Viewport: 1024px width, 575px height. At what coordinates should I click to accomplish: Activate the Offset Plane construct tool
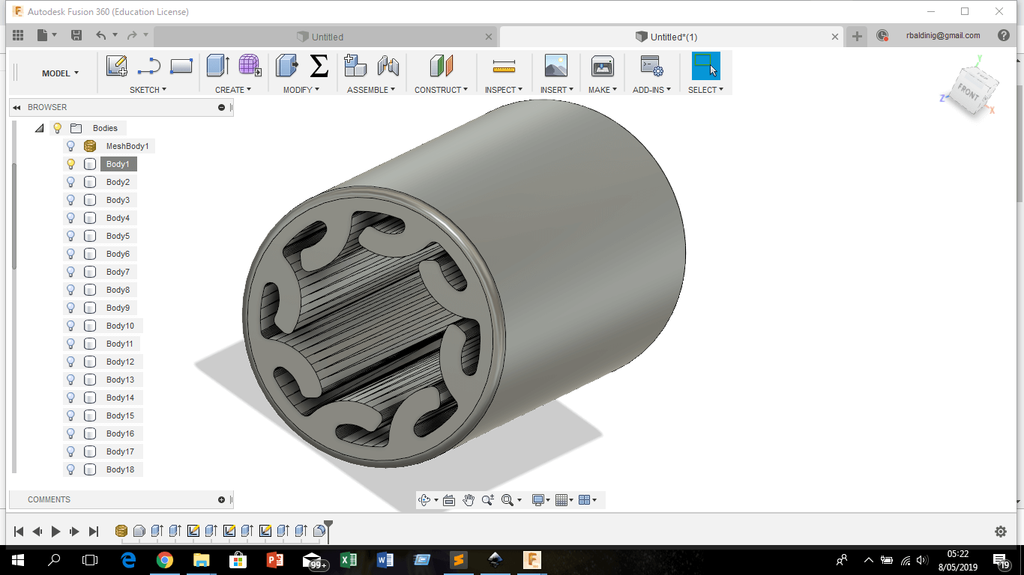pos(442,66)
